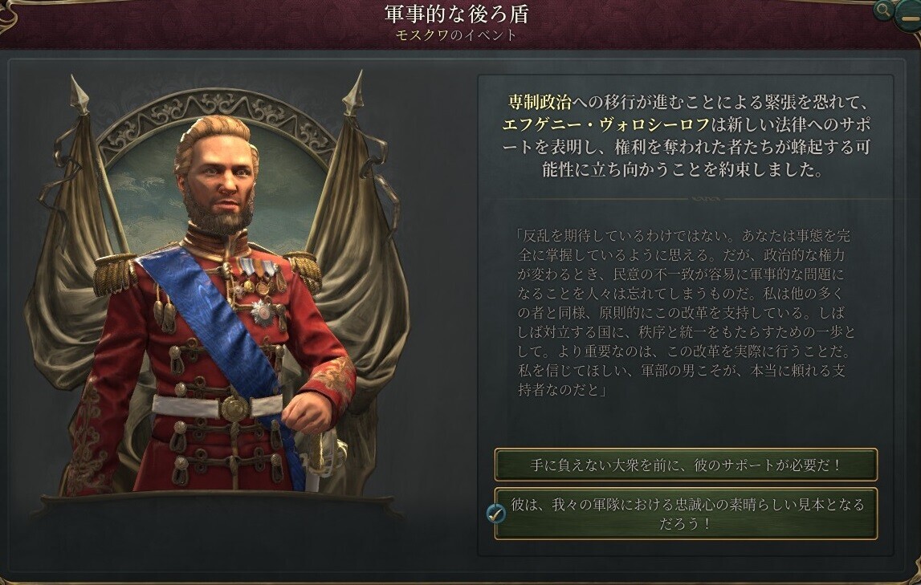Open the highlighted 専制政治 law link

(540, 102)
